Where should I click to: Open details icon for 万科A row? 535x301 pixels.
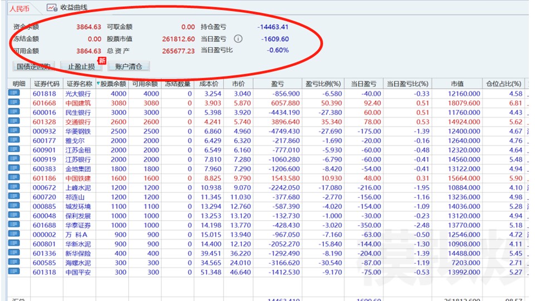(13, 234)
